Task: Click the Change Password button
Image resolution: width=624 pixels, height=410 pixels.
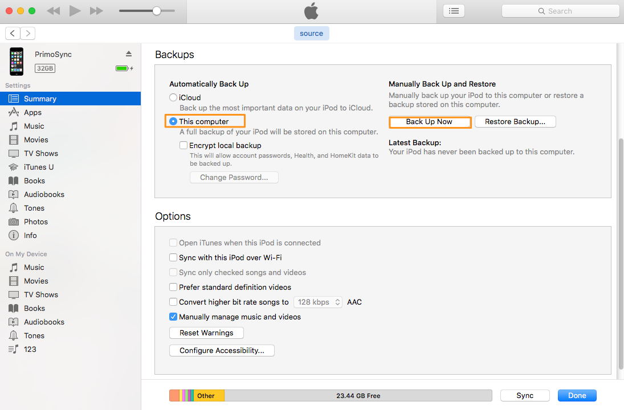Action: pos(234,177)
